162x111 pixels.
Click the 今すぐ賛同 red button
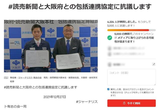click(131, 103)
